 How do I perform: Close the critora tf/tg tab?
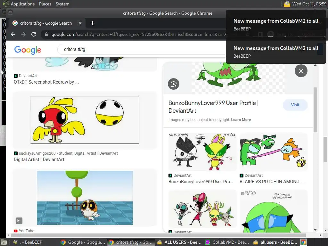pos(80,23)
